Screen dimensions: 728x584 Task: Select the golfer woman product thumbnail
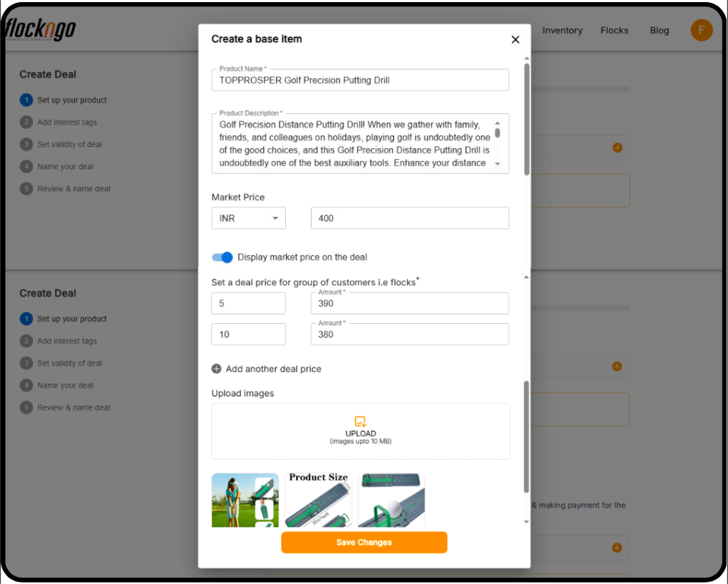(245, 500)
